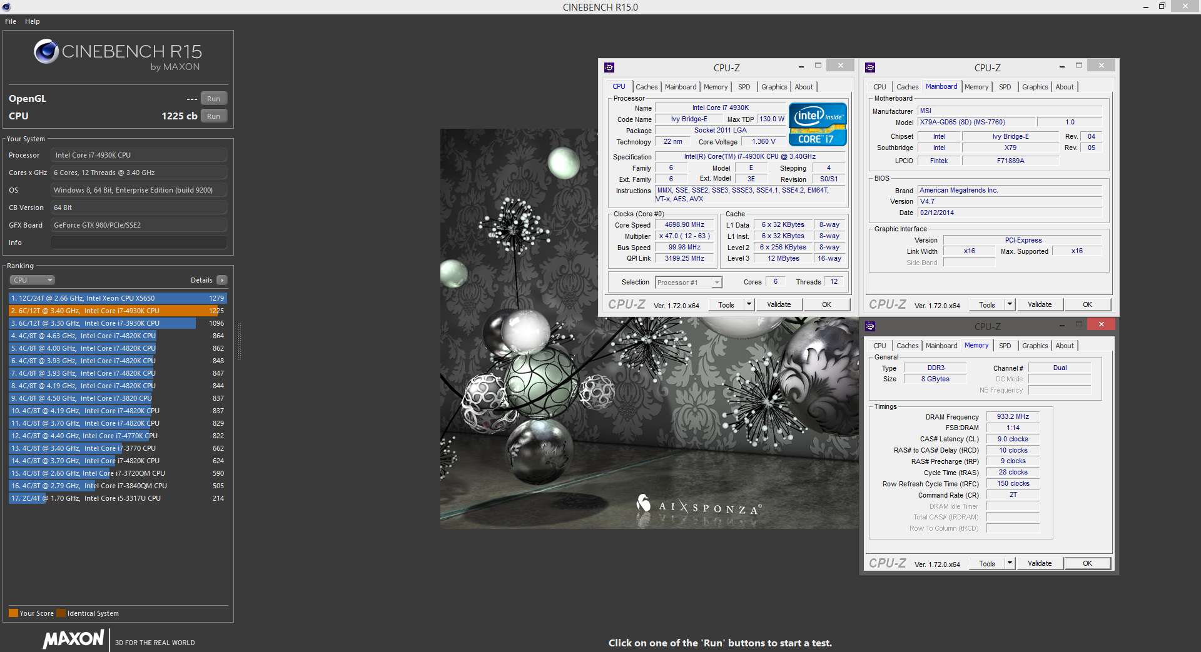Run the OpenGL benchmark

pos(214,99)
